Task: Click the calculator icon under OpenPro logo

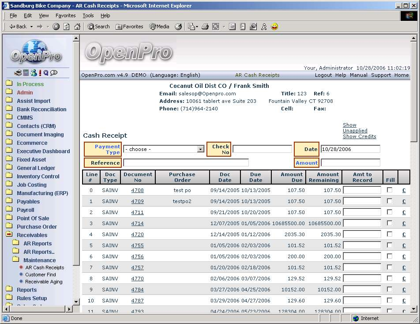Action: [x=26, y=73]
